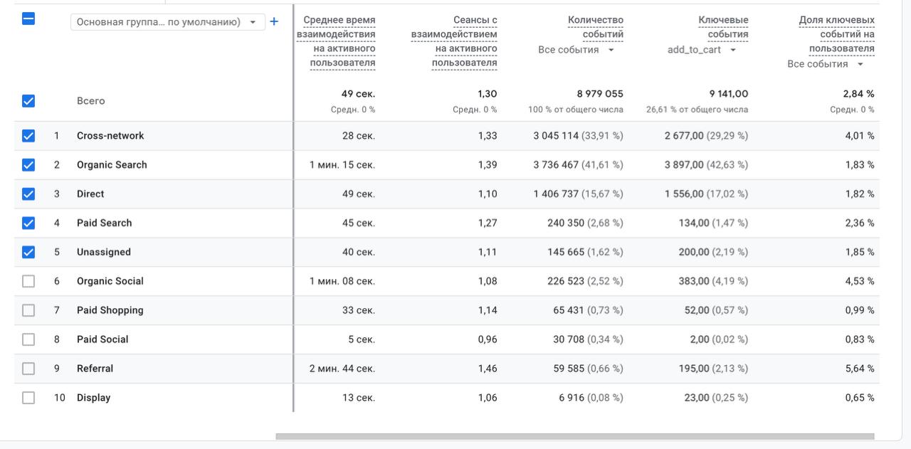Click the Paid Shopping channel name
911x449 pixels.
pyautogui.click(x=110, y=310)
